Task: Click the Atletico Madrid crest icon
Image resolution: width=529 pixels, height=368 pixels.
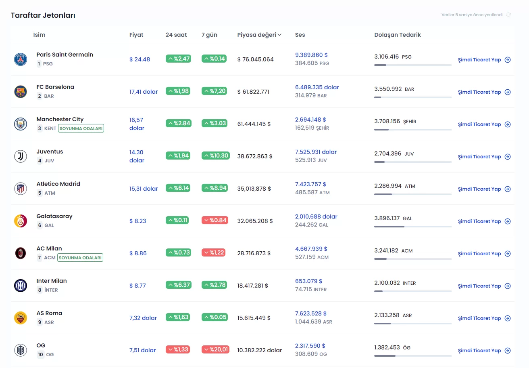Action: point(21,189)
